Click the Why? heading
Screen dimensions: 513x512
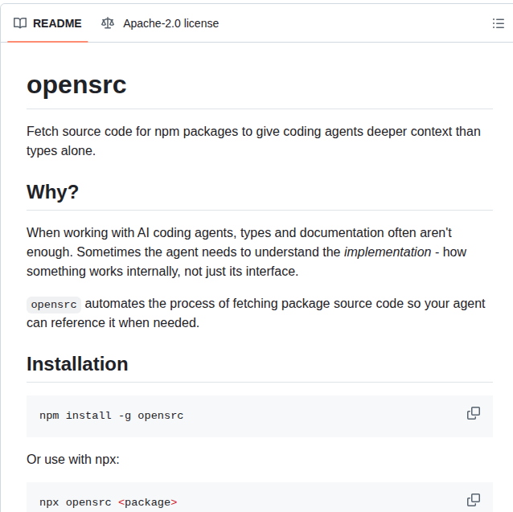point(53,192)
